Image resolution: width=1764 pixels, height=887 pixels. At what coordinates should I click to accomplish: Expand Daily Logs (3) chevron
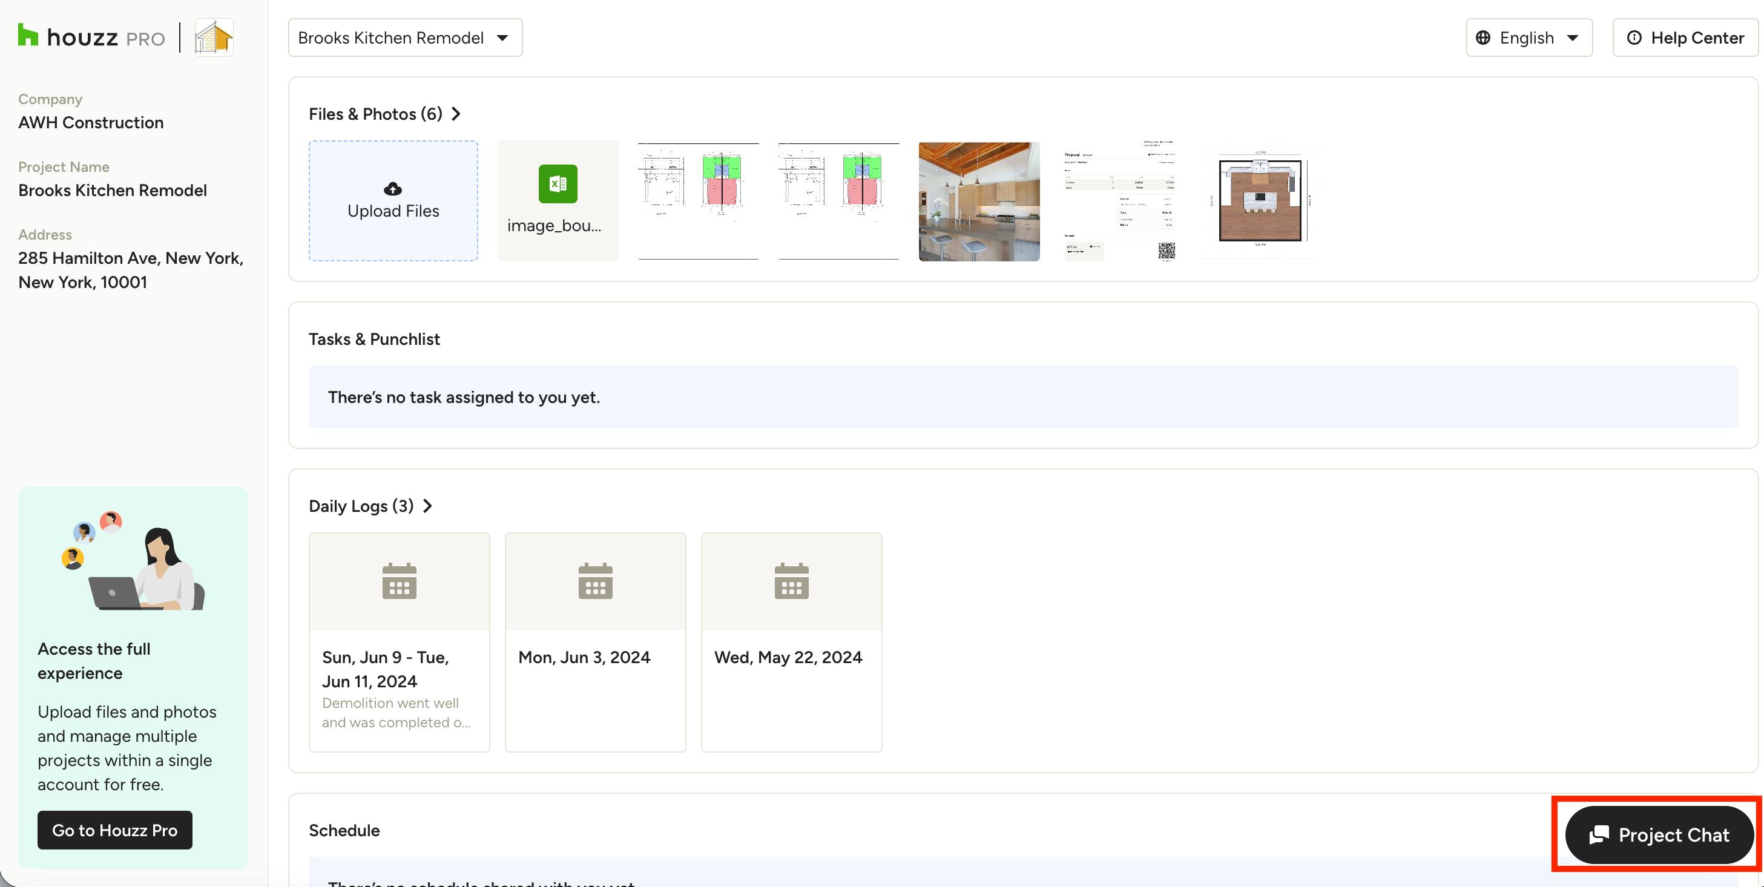(x=427, y=506)
